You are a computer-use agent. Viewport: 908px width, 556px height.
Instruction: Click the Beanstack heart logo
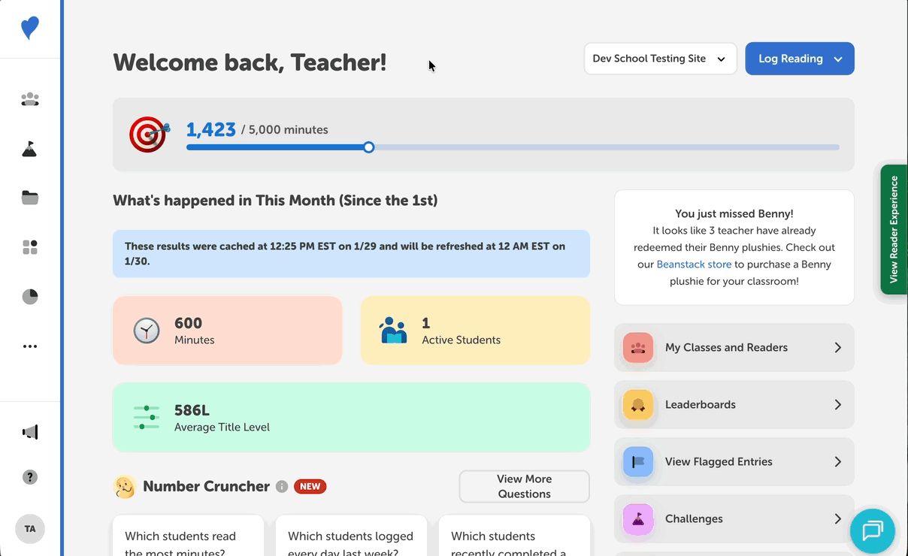30,29
